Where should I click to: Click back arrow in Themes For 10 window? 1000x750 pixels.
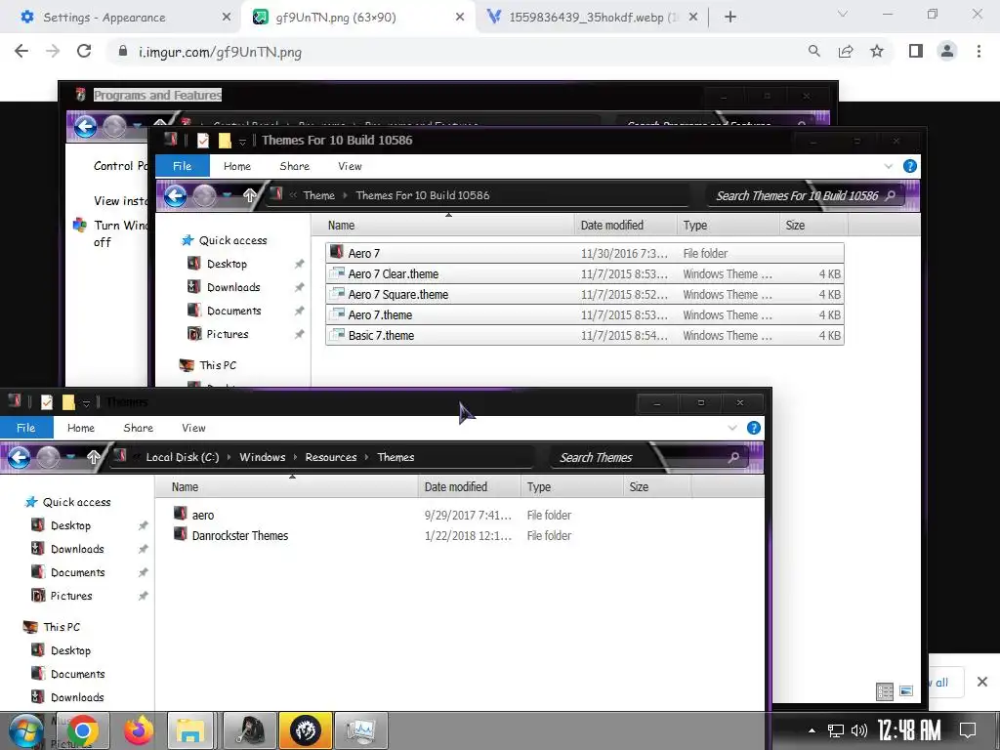point(175,195)
